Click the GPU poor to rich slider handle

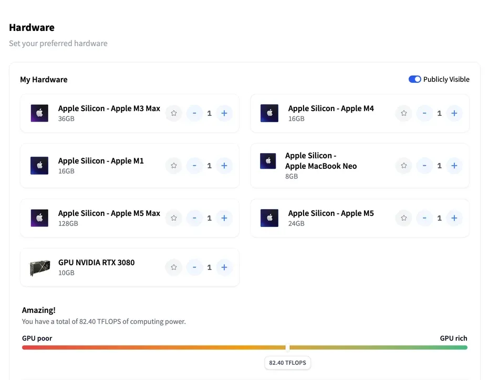288,348
